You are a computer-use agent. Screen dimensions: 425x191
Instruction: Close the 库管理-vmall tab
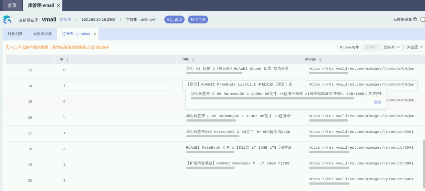(x=58, y=5)
